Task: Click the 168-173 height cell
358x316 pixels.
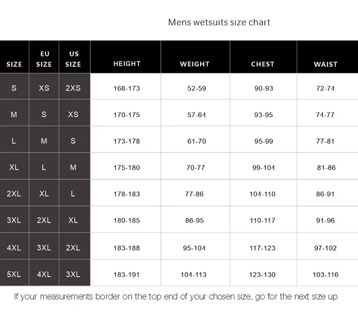Action: point(126,88)
